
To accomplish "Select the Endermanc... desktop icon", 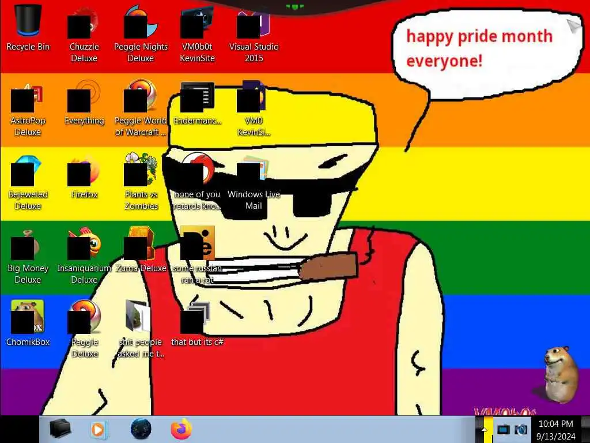I will [x=197, y=103].
